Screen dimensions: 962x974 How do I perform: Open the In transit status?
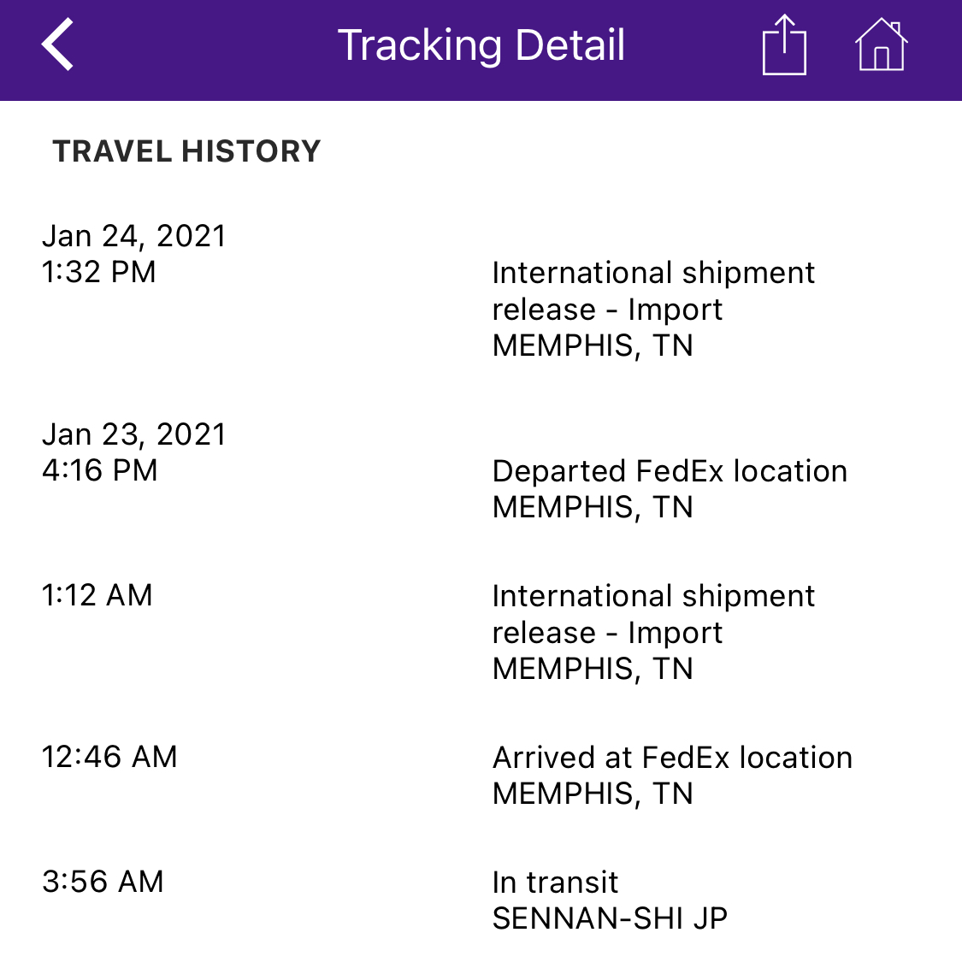tap(555, 883)
